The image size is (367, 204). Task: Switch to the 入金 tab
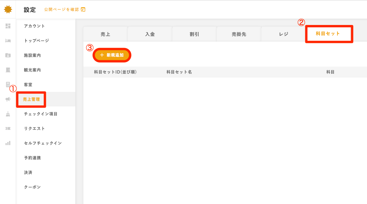pyautogui.click(x=150, y=34)
